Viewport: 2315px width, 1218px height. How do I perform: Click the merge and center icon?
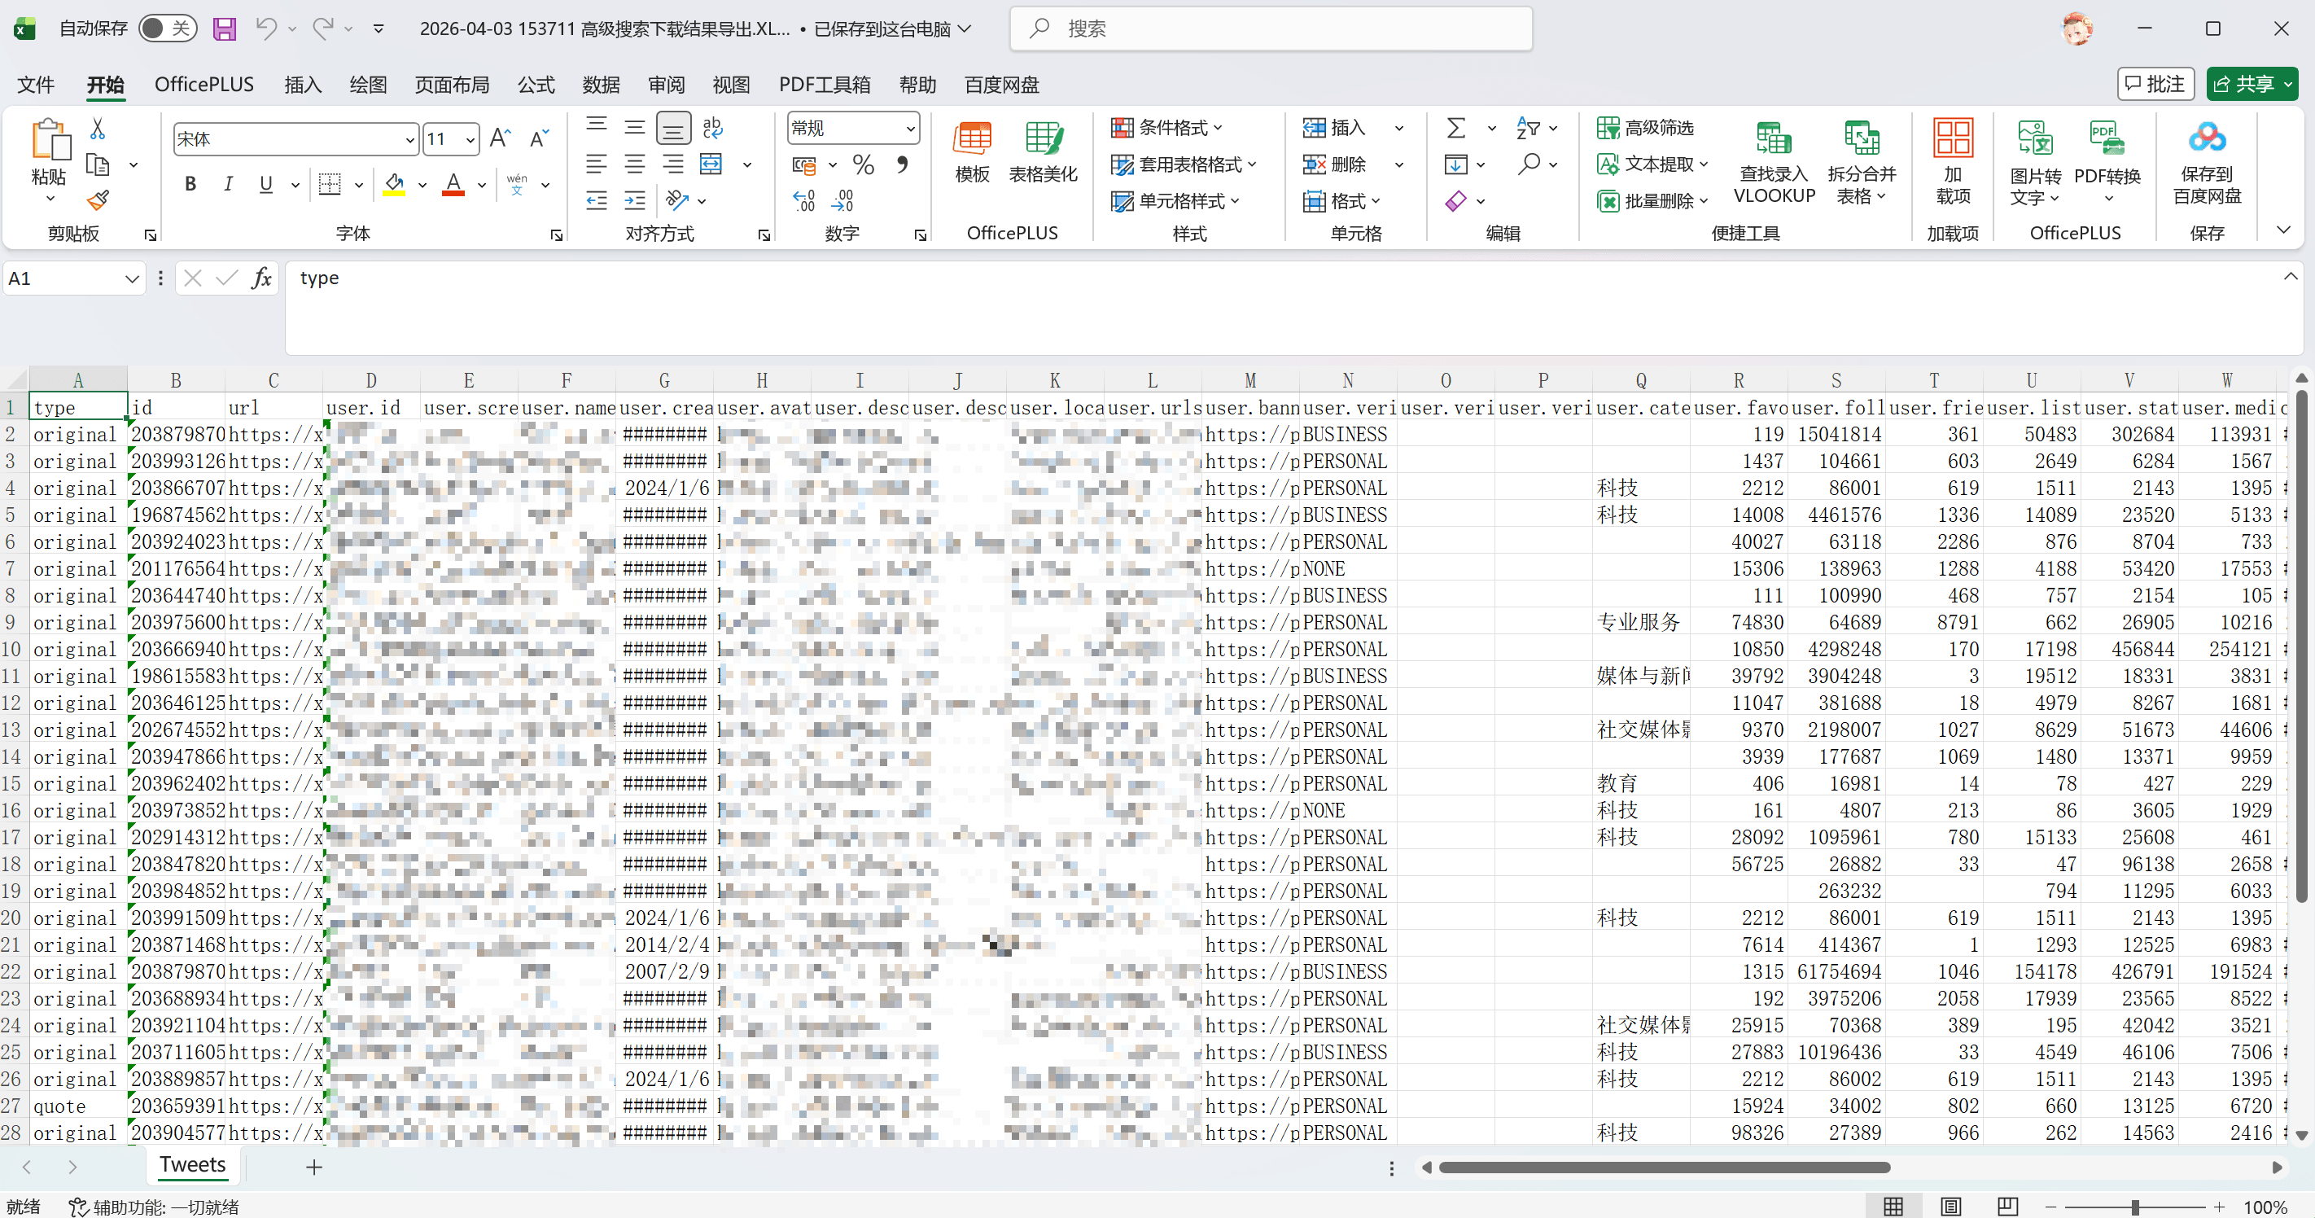tap(711, 164)
